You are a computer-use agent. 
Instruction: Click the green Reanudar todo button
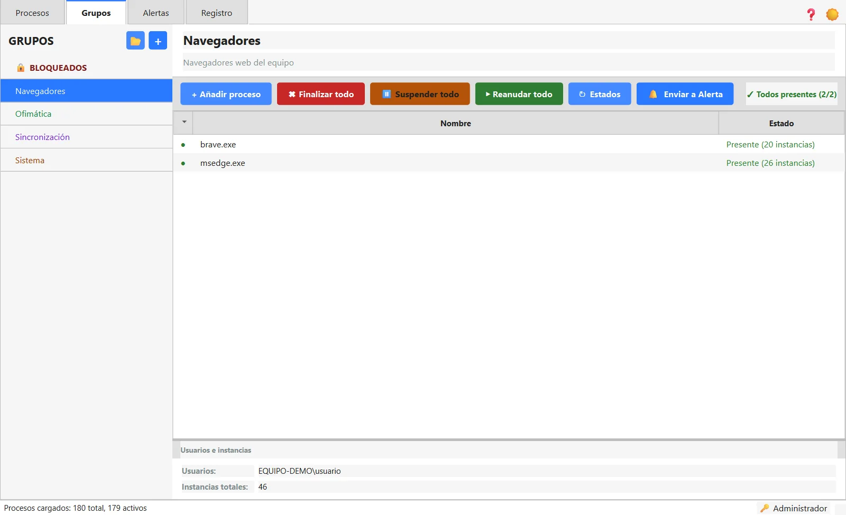519,94
